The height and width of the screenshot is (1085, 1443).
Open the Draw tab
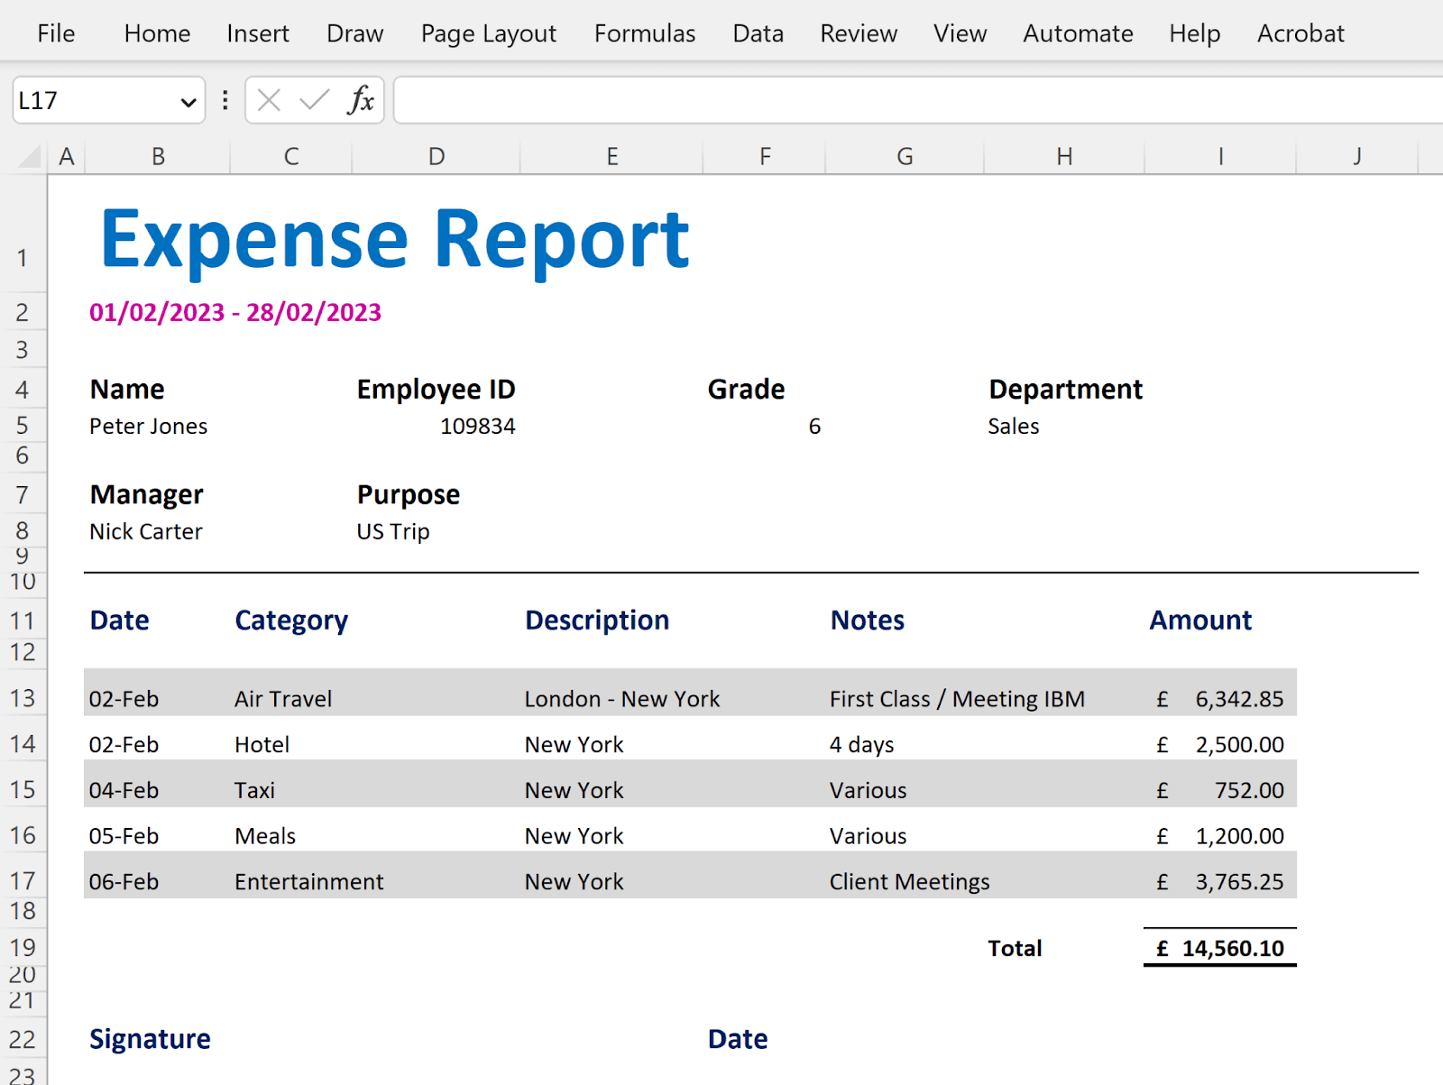pos(354,33)
